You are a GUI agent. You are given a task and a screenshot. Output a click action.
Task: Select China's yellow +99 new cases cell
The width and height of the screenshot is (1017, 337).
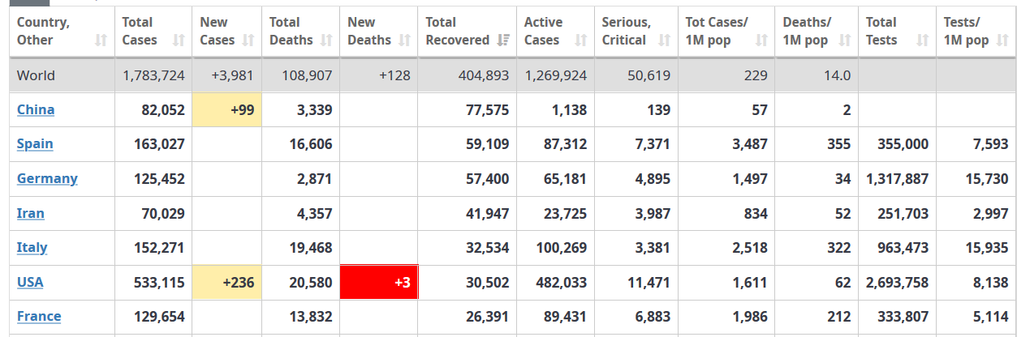(x=227, y=109)
